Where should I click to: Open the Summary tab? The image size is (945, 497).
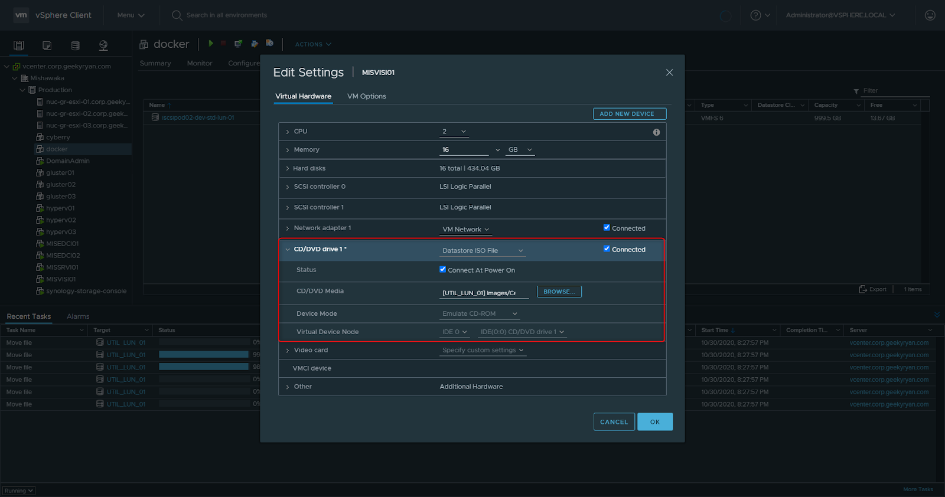tap(155, 63)
